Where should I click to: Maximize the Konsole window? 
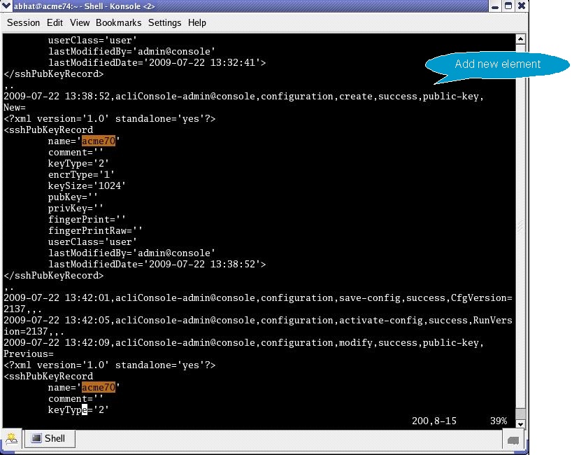pos(508,6)
